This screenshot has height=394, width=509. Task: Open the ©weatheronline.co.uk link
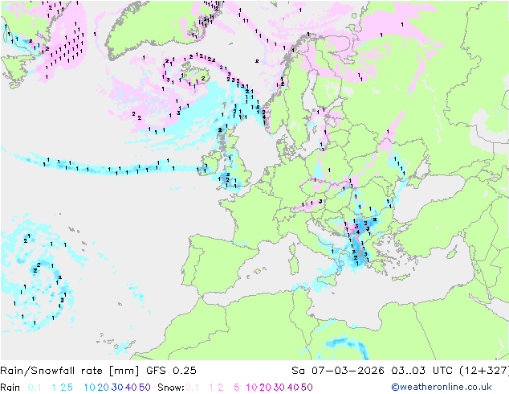click(442, 387)
